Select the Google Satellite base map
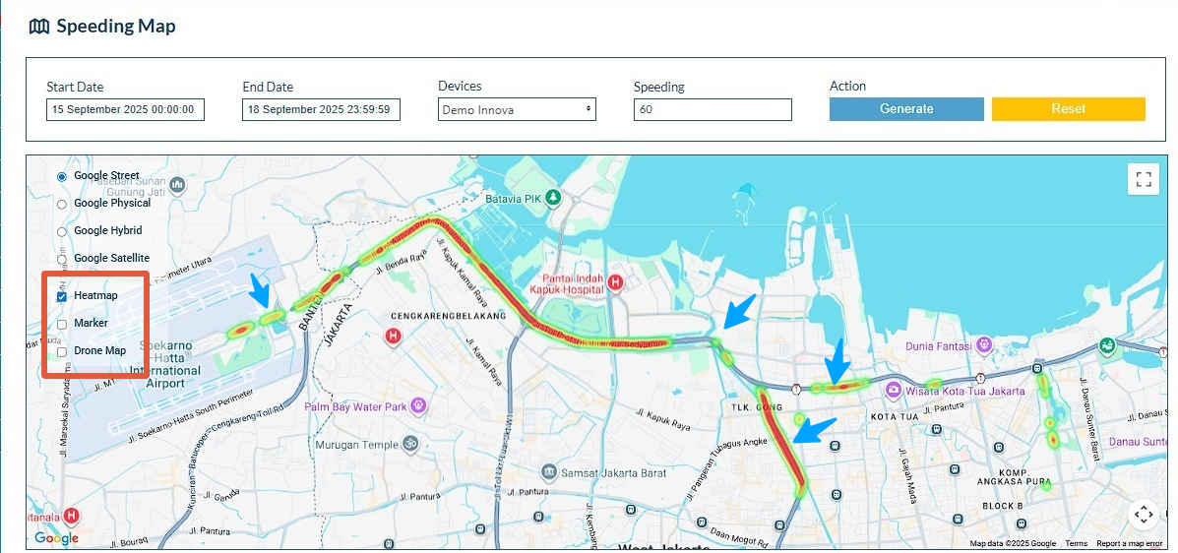Image resolution: width=1178 pixels, height=553 pixels. [x=62, y=259]
